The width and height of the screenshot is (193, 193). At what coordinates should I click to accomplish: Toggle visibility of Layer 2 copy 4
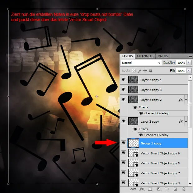124,80
